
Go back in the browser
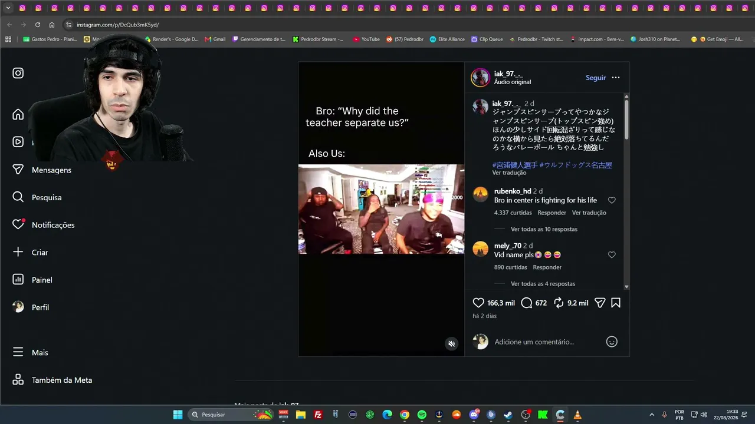pyautogui.click(x=9, y=25)
